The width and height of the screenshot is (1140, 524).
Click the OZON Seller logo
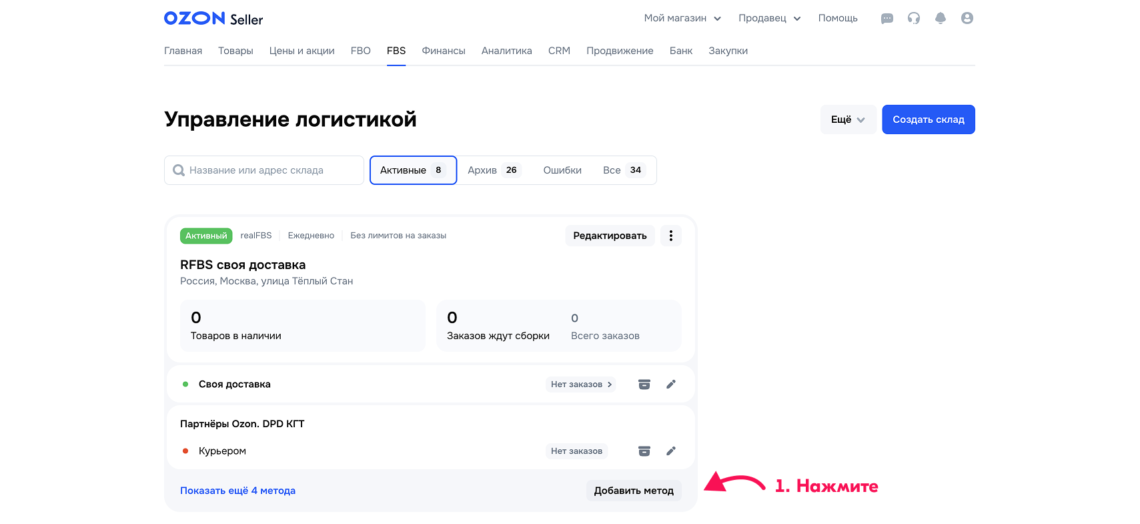(x=213, y=19)
